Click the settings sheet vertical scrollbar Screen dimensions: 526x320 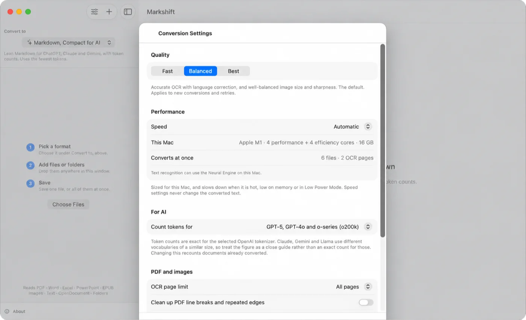point(382,141)
